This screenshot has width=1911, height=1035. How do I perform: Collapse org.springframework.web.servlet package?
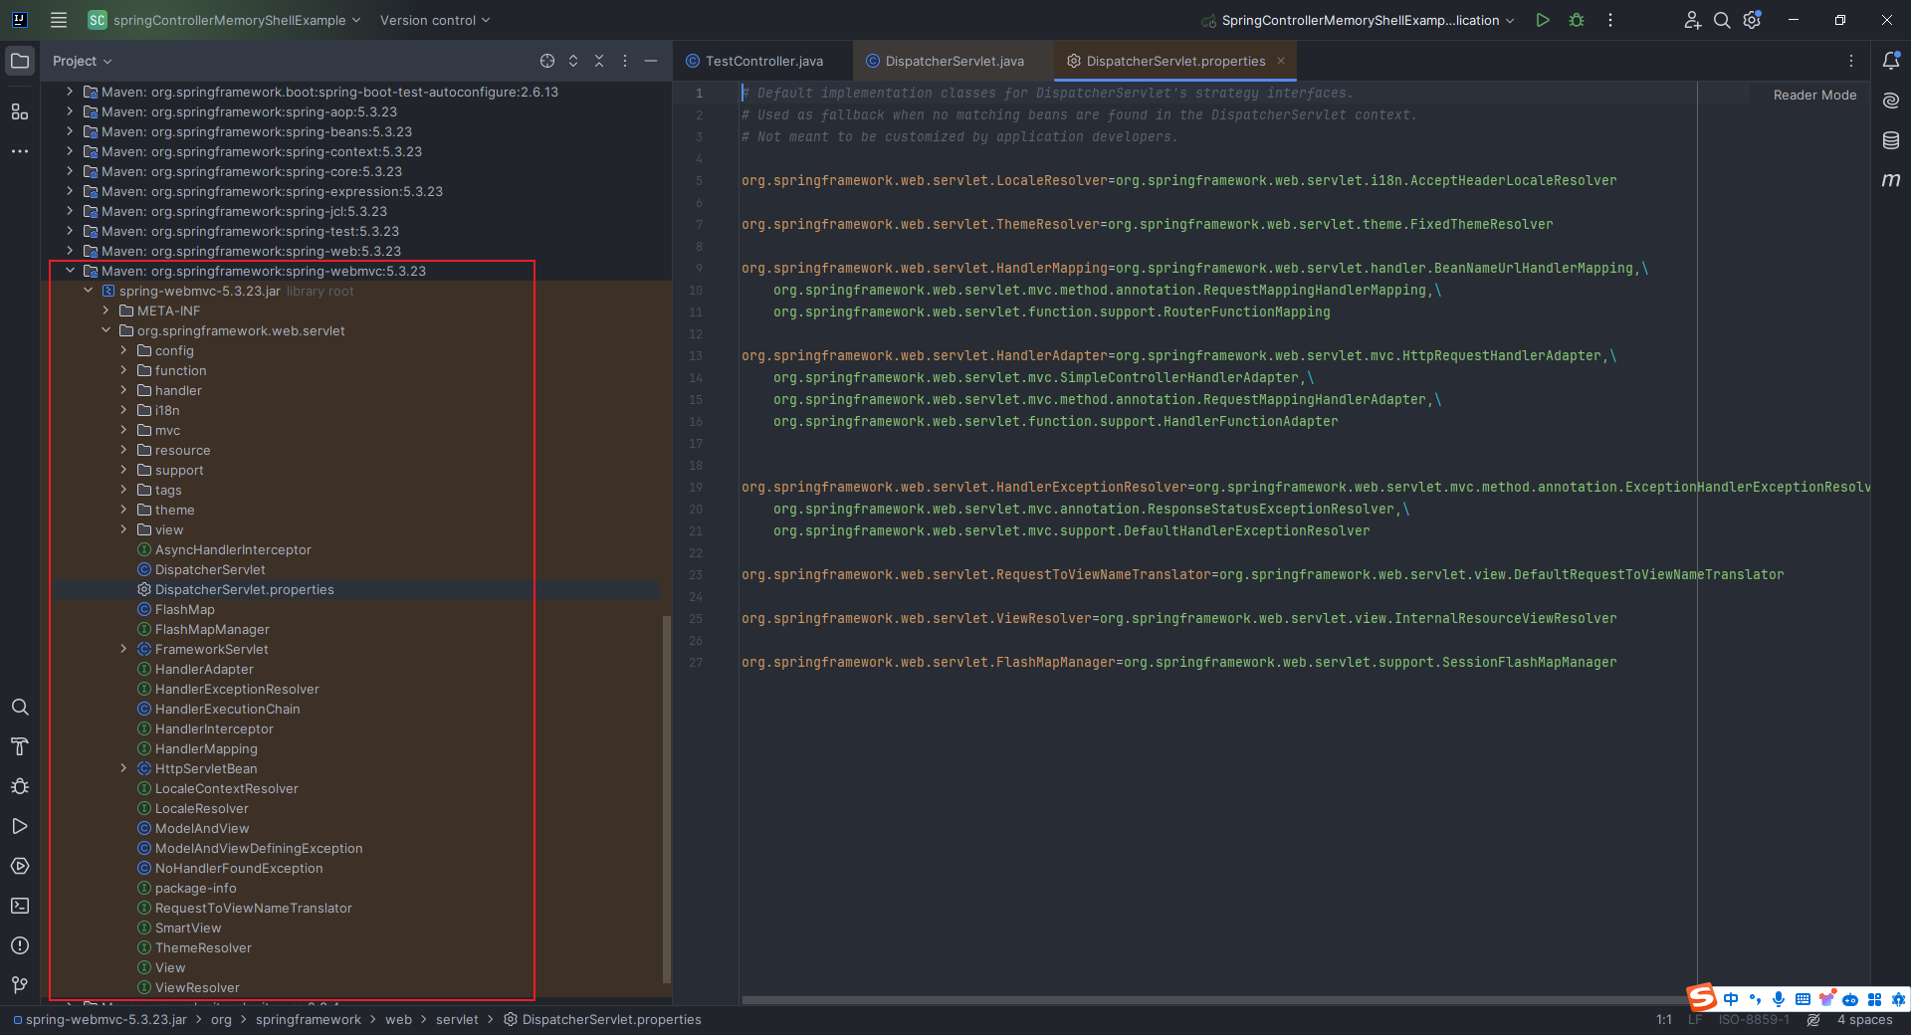106,330
